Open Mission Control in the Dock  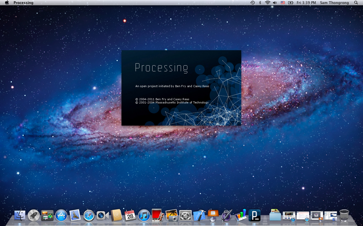pos(47,215)
